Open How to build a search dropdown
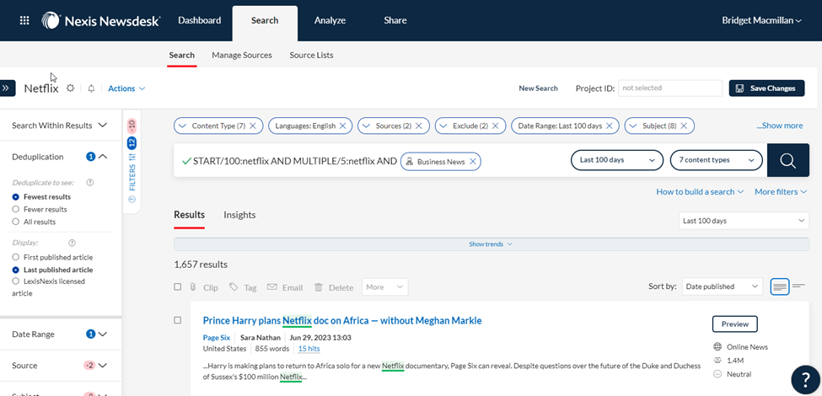This screenshot has height=396, width=822. pos(700,192)
